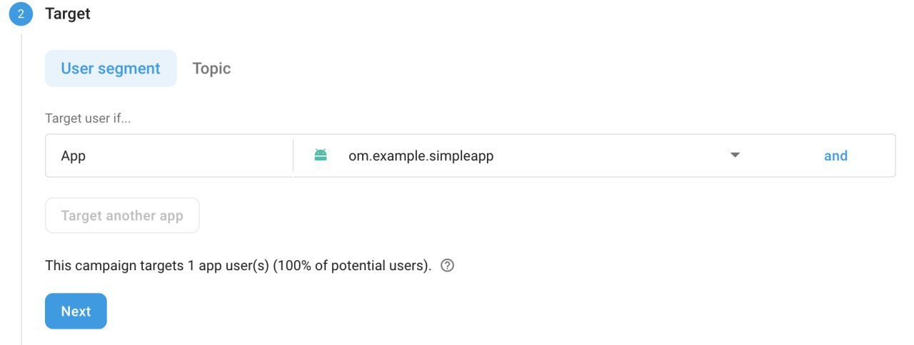Click the '100% of potential users' text
The width and height of the screenshot is (914, 345).
tap(351, 266)
